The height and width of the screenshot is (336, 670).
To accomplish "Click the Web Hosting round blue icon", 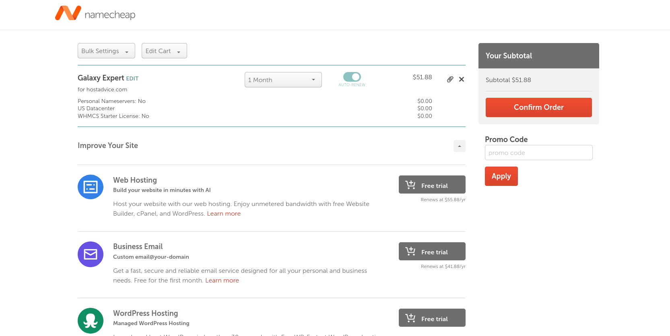I will [x=91, y=187].
